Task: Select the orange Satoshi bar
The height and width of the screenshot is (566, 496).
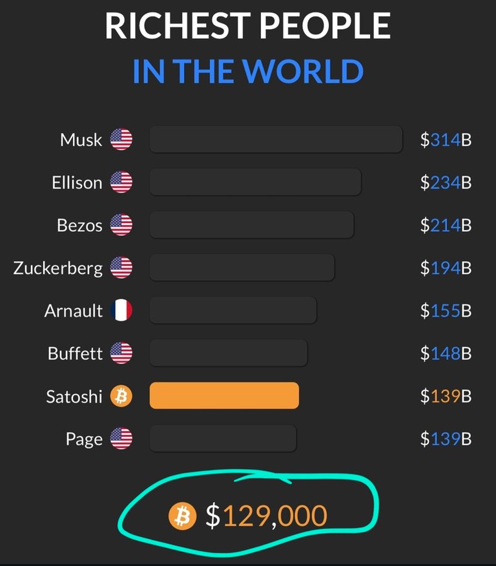Action: [x=224, y=395]
